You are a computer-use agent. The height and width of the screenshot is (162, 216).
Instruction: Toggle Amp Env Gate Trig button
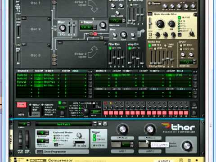click(130, 48)
